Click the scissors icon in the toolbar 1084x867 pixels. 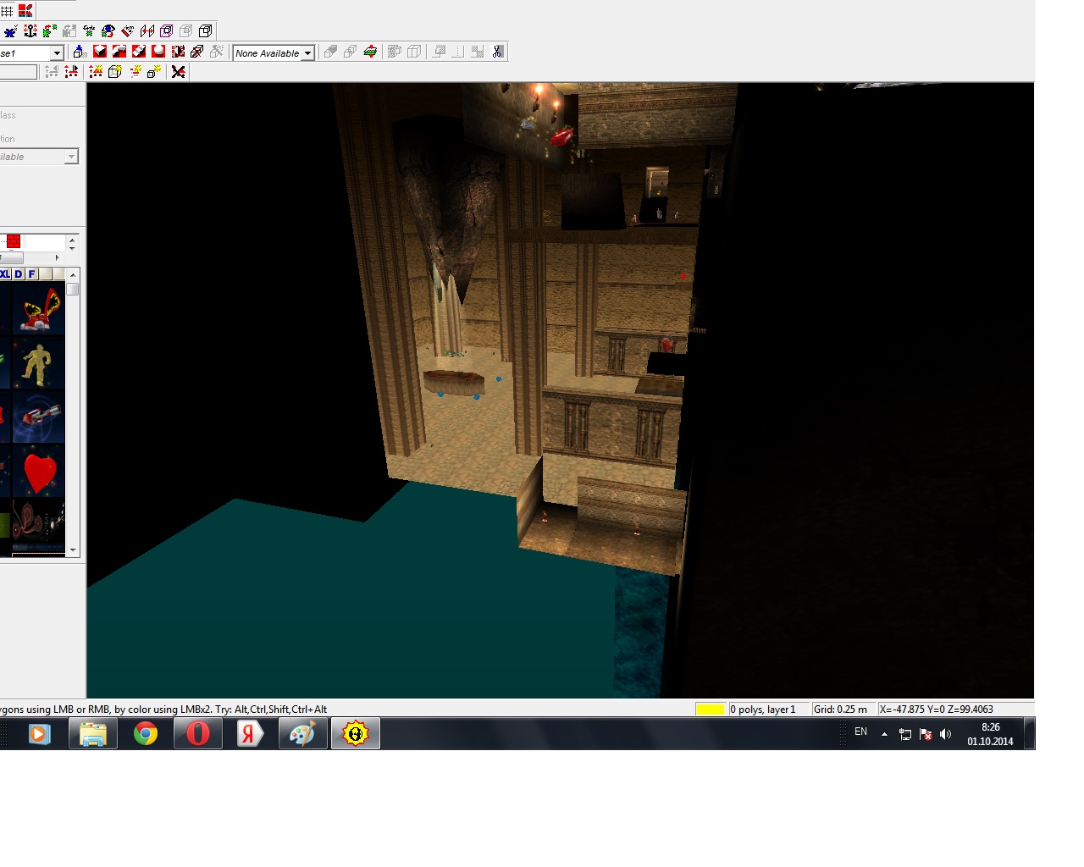(498, 52)
